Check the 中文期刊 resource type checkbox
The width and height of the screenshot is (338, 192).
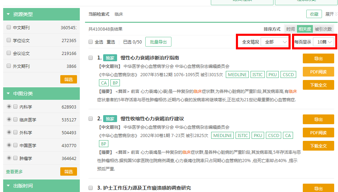click(x=9, y=27)
